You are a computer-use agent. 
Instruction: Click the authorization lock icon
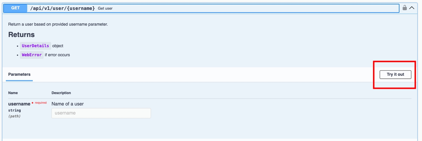click(x=405, y=8)
